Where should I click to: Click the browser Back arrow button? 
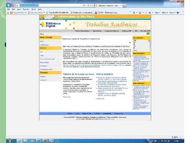click(9, 5)
